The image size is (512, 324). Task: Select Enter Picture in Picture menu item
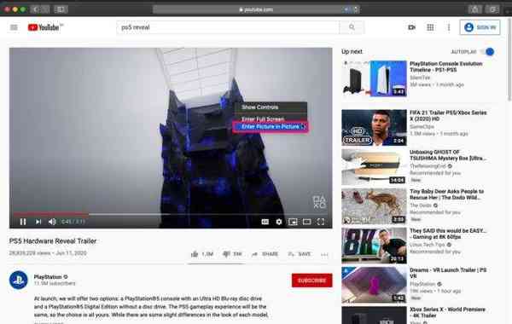point(271,126)
